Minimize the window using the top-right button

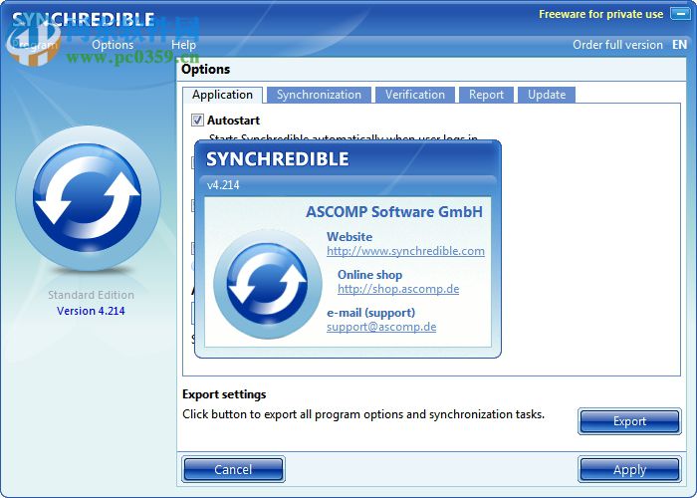pos(680,14)
